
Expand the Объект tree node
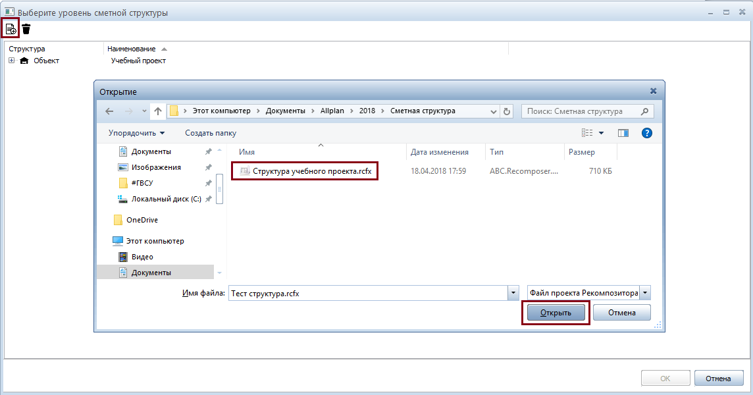pos(12,61)
